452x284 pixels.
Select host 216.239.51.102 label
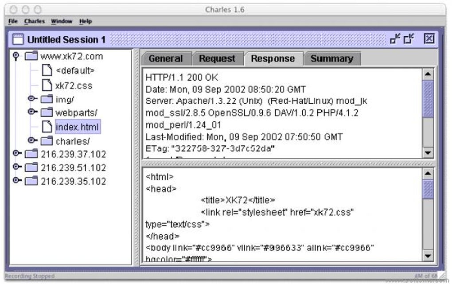click(73, 168)
